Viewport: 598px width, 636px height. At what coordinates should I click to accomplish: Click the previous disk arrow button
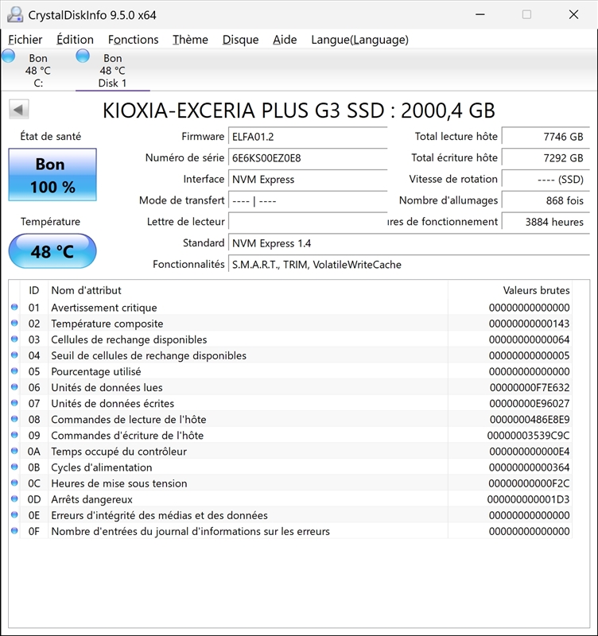18,110
